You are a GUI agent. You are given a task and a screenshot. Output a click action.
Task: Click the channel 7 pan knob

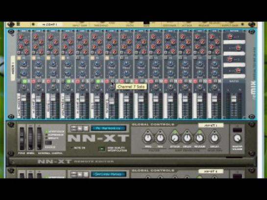[x=112, y=88]
